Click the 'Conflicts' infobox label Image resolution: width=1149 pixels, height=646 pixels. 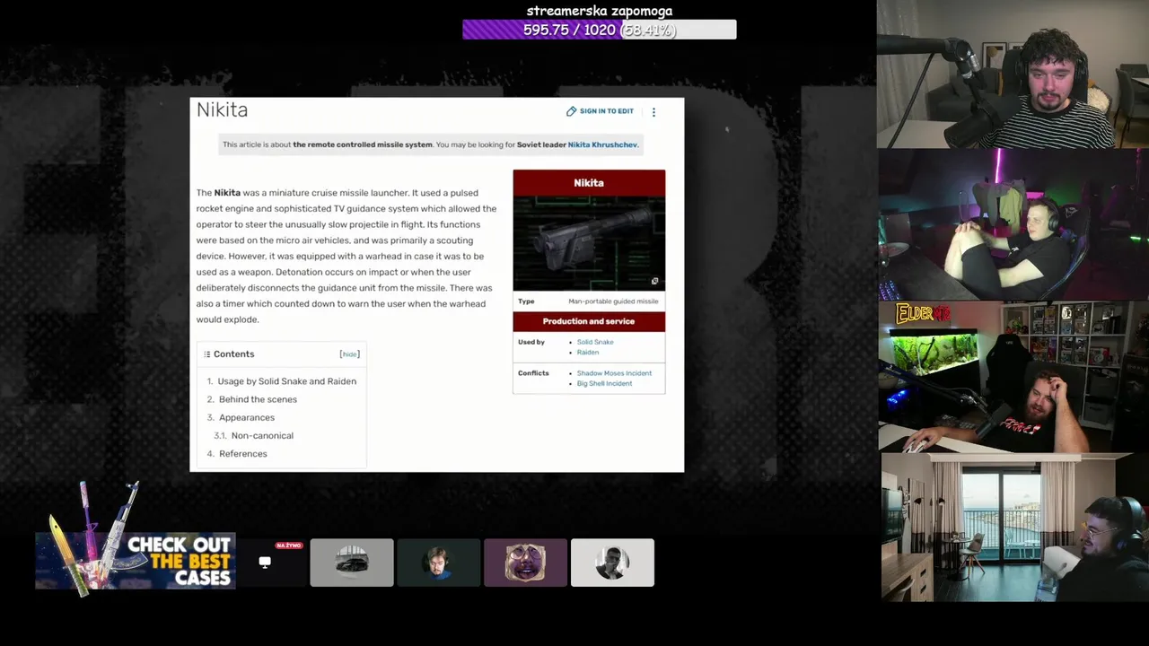533,373
